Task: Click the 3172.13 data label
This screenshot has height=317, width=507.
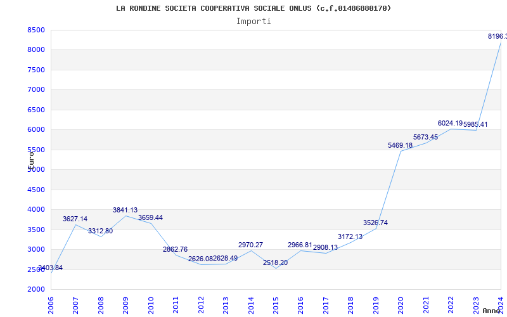Action: [350, 236]
